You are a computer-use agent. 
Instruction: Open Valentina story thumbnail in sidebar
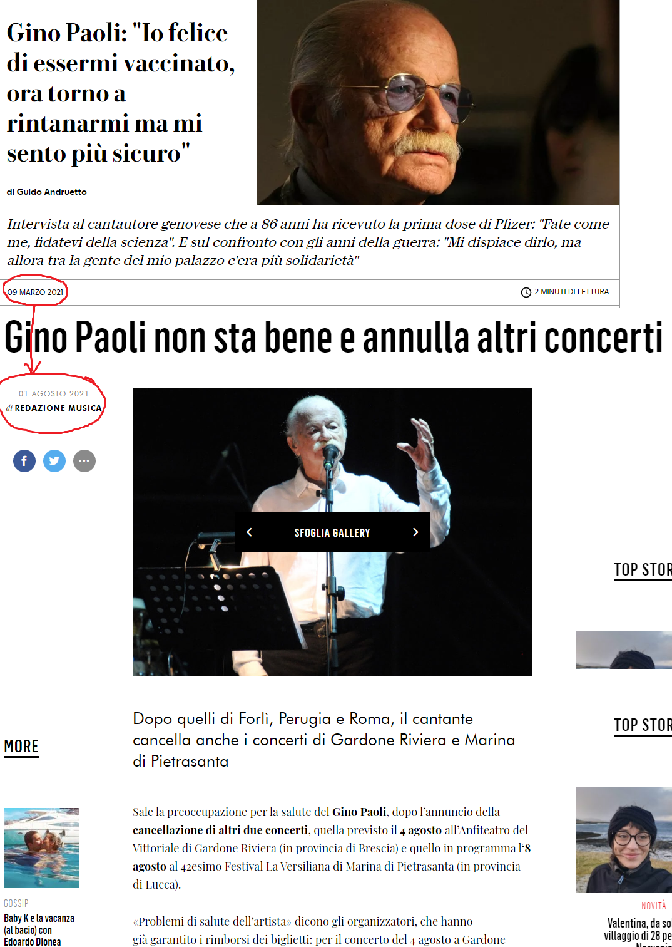pos(624,840)
